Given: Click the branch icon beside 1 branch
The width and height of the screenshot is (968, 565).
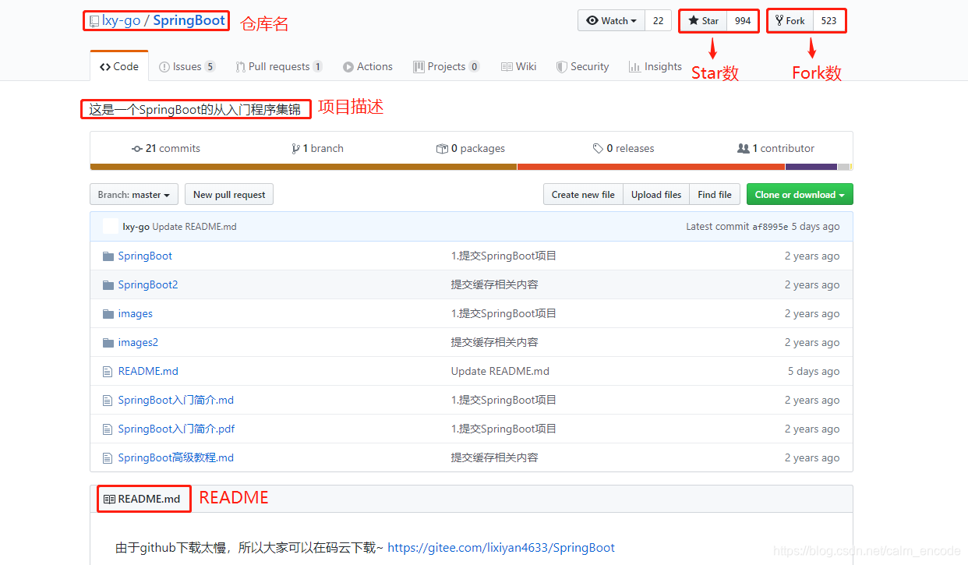Looking at the screenshot, I should tap(295, 148).
